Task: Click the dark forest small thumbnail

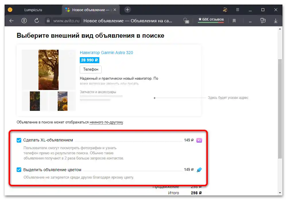Action: tap(35, 101)
